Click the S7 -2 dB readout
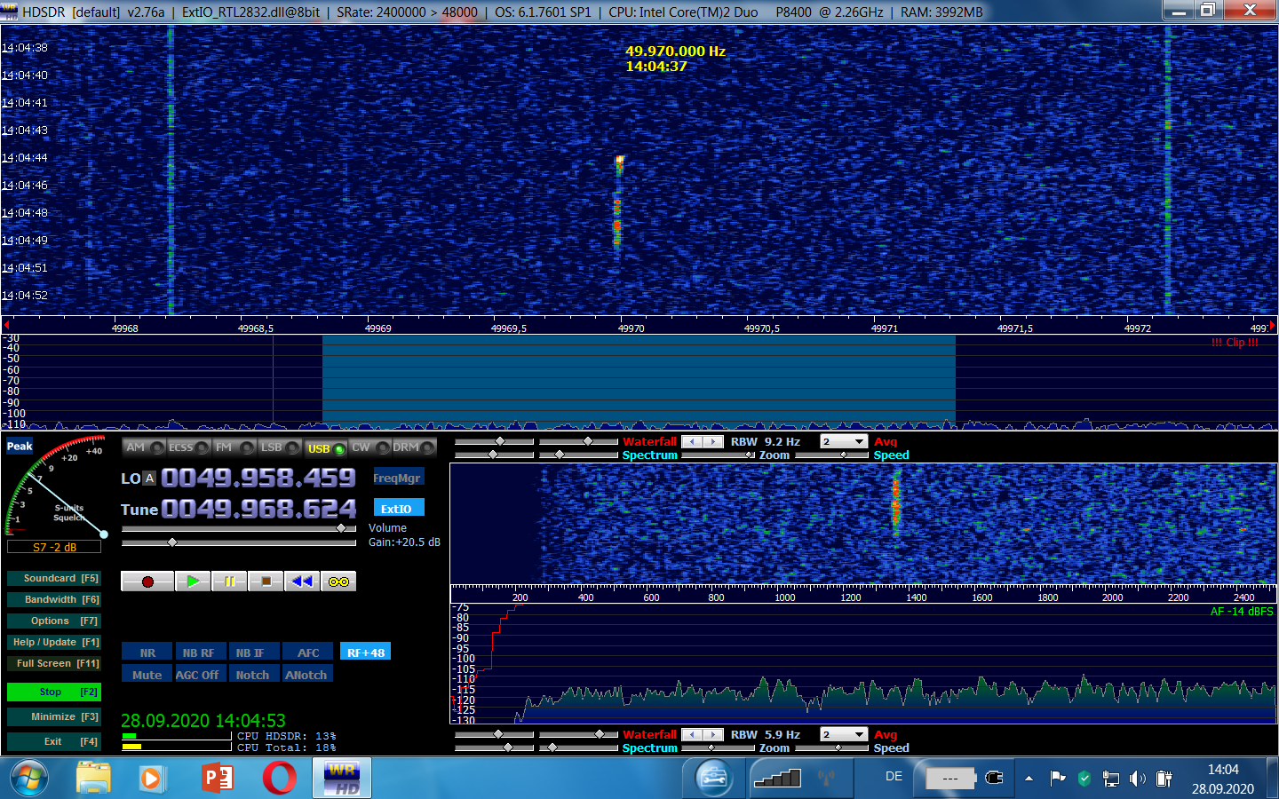The image size is (1279, 799). point(54,547)
